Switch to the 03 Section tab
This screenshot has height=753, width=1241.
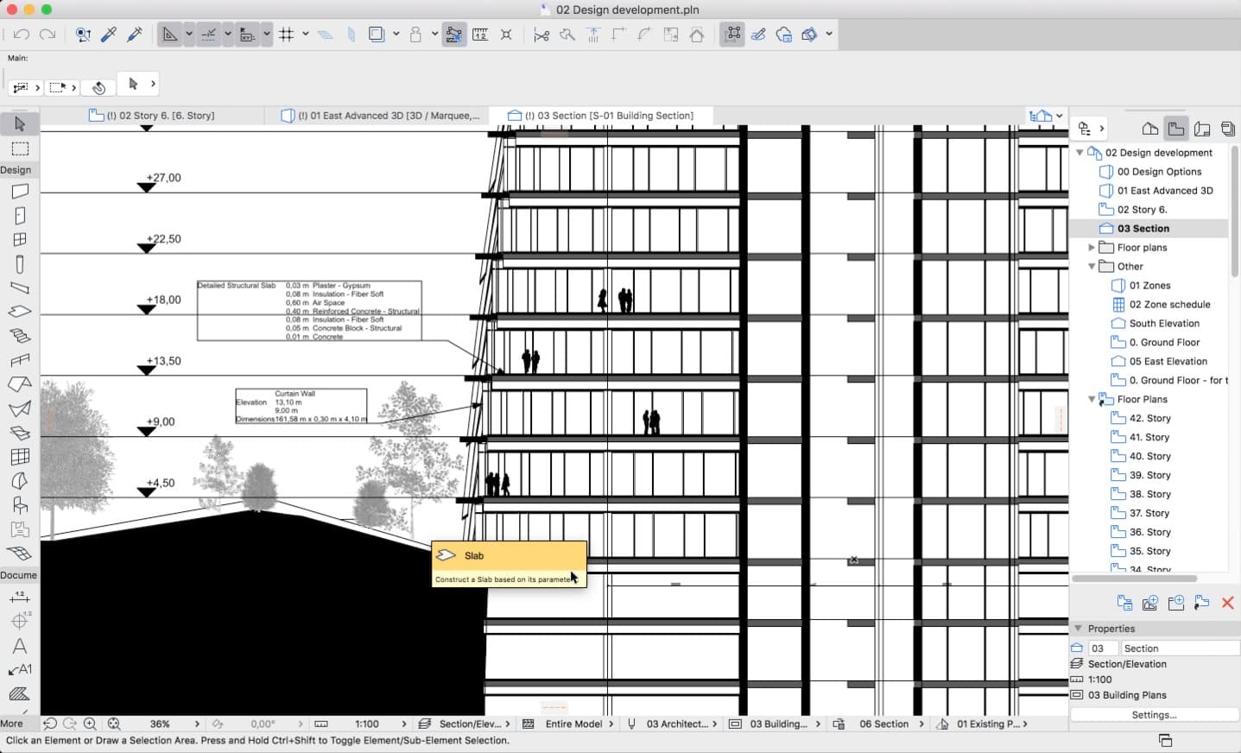click(601, 116)
